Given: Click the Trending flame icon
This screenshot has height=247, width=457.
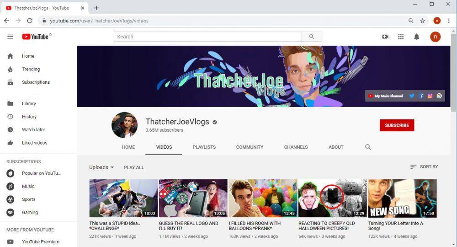Looking at the screenshot, I should [x=10, y=69].
